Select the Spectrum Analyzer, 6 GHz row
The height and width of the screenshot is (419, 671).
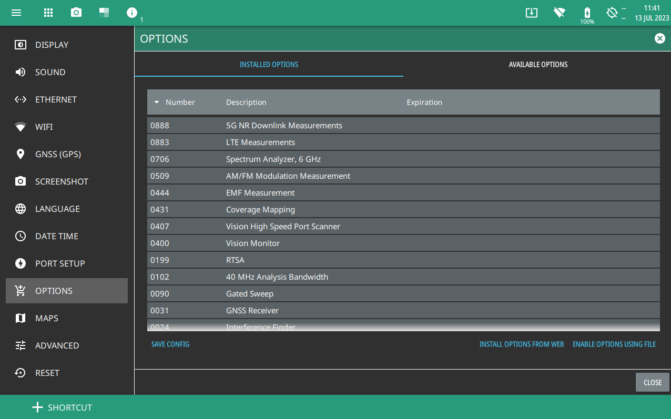(403, 159)
